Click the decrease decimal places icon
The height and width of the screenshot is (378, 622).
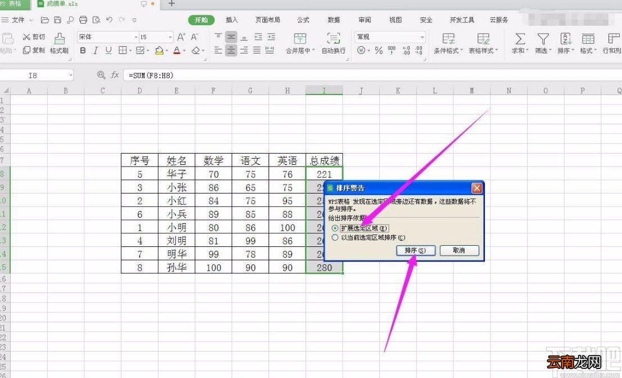point(419,51)
